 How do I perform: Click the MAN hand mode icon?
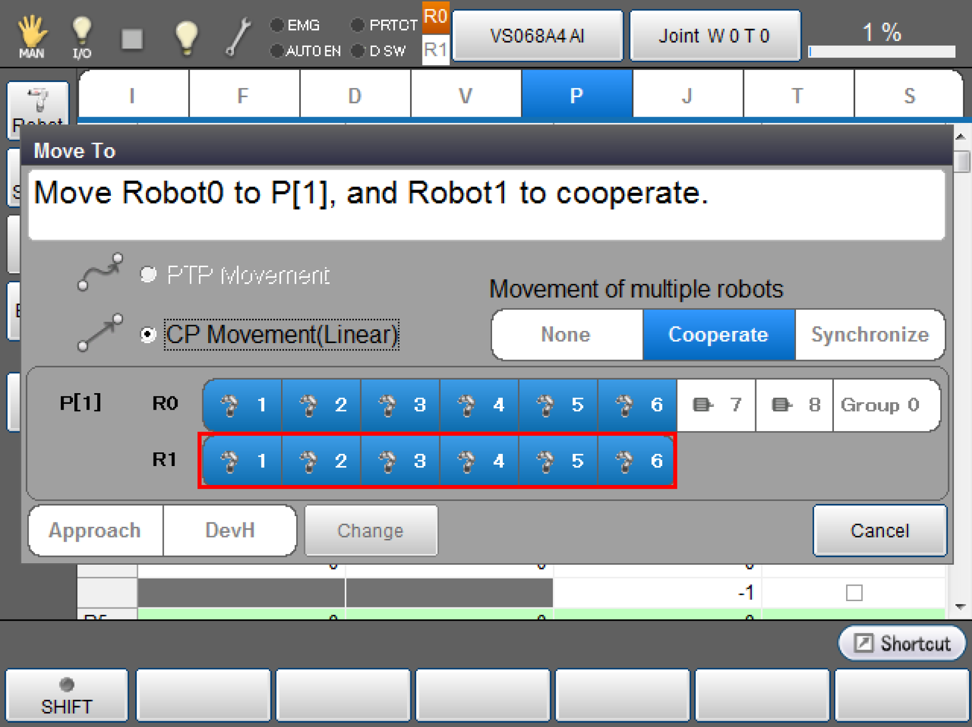[x=32, y=36]
